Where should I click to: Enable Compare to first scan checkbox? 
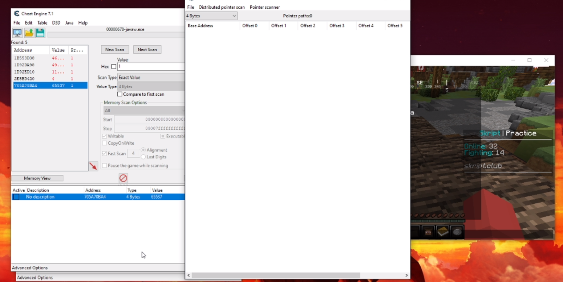coord(120,94)
